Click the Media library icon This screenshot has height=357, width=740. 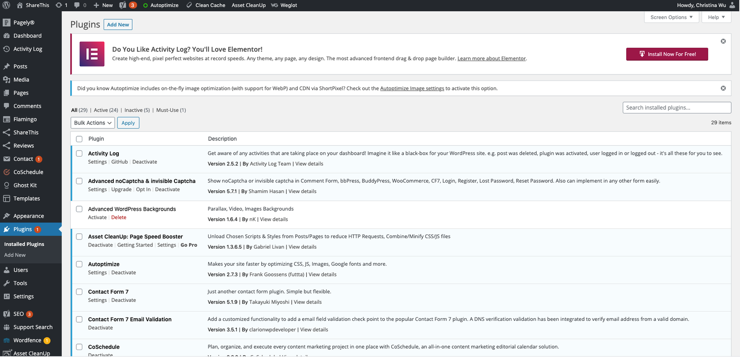6,80
